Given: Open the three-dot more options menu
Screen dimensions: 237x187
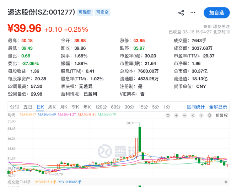Looking at the screenshot, I should [x=193, y=12].
